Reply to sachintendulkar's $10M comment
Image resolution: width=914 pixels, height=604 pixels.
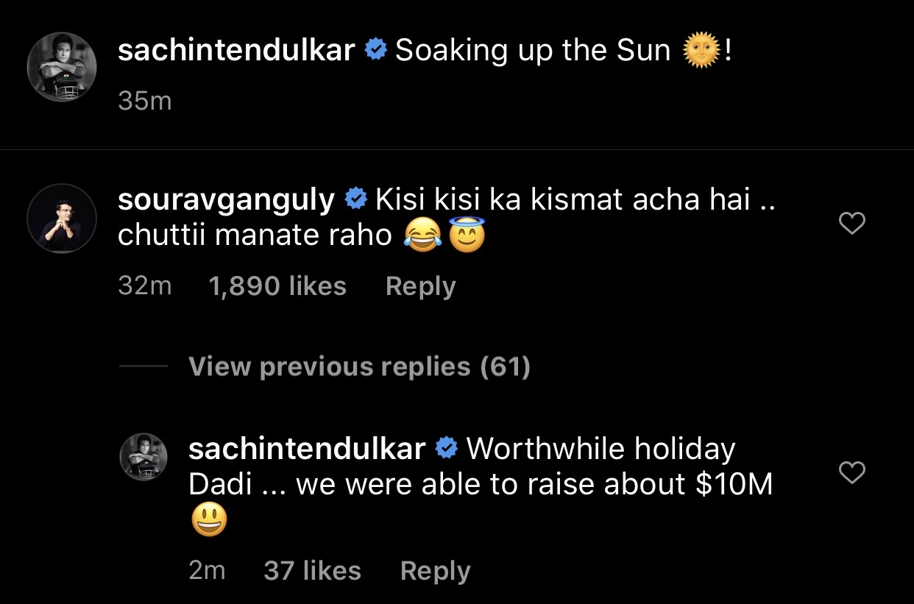(x=435, y=571)
